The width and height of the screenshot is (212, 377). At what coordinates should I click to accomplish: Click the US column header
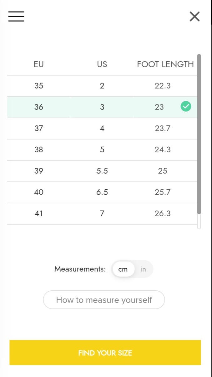coord(102,64)
